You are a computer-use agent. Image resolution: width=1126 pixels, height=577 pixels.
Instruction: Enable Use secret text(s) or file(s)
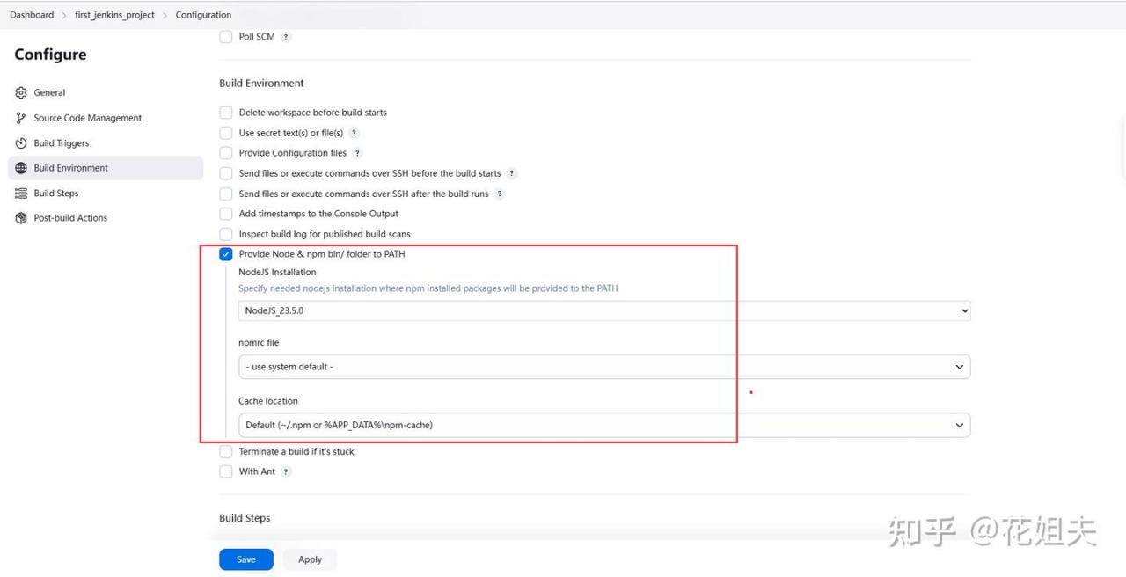(x=226, y=133)
